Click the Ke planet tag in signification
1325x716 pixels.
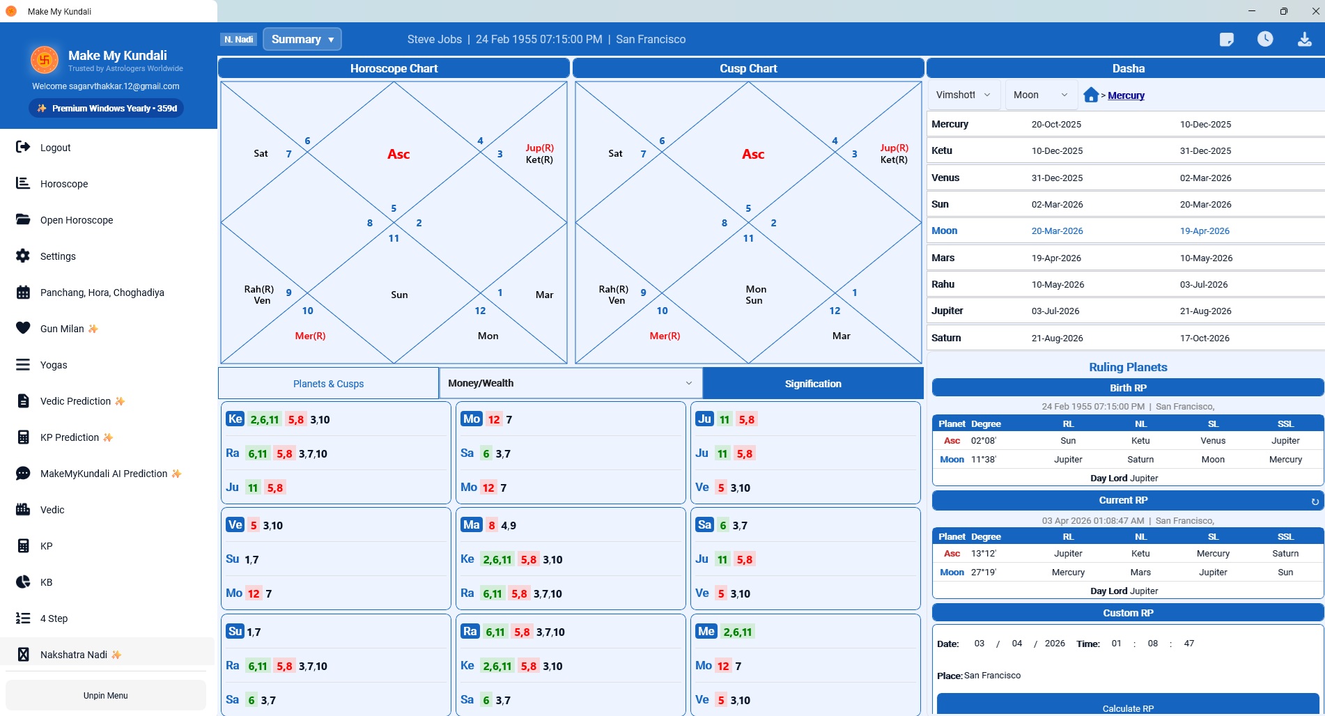[235, 419]
